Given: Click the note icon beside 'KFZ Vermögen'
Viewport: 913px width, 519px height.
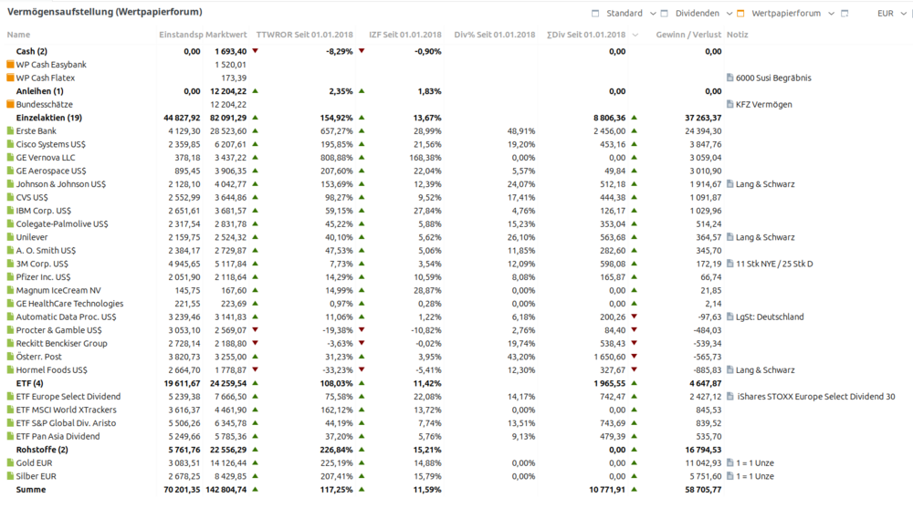Looking at the screenshot, I should coord(730,104).
